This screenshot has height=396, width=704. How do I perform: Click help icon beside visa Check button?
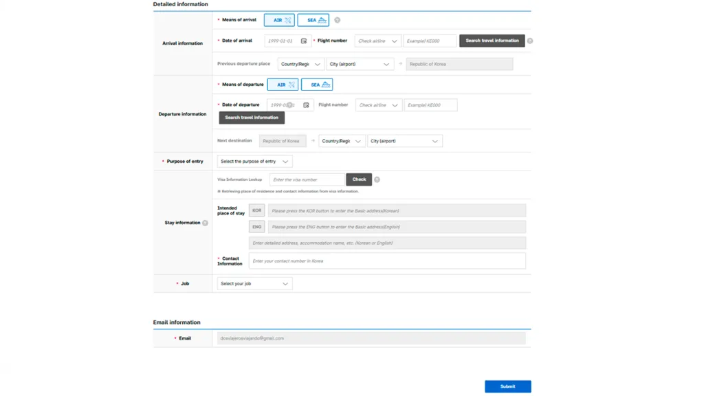[x=377, y=179]
